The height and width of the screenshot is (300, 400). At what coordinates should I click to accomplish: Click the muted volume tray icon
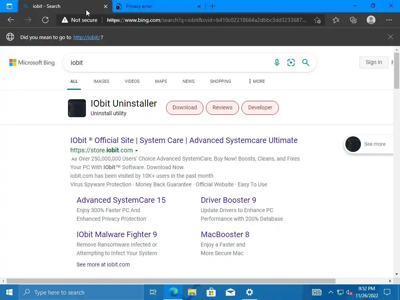point(349,292)
